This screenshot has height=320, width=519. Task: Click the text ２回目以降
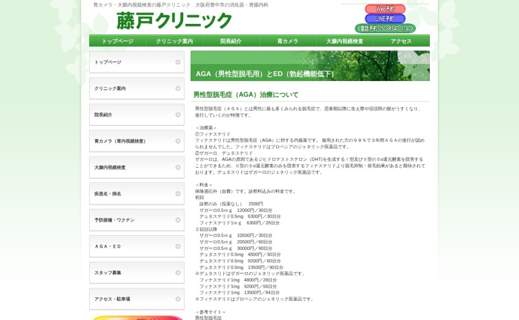[x=206, y=230]
